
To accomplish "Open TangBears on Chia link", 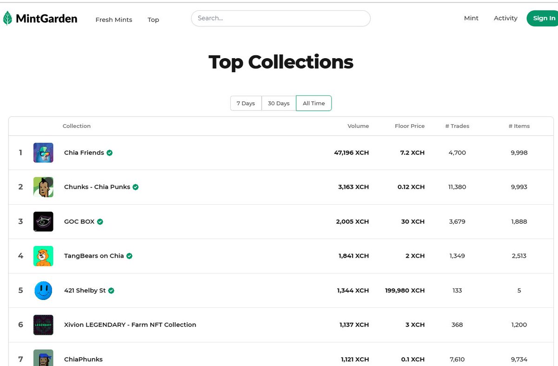I will [94, 256].
